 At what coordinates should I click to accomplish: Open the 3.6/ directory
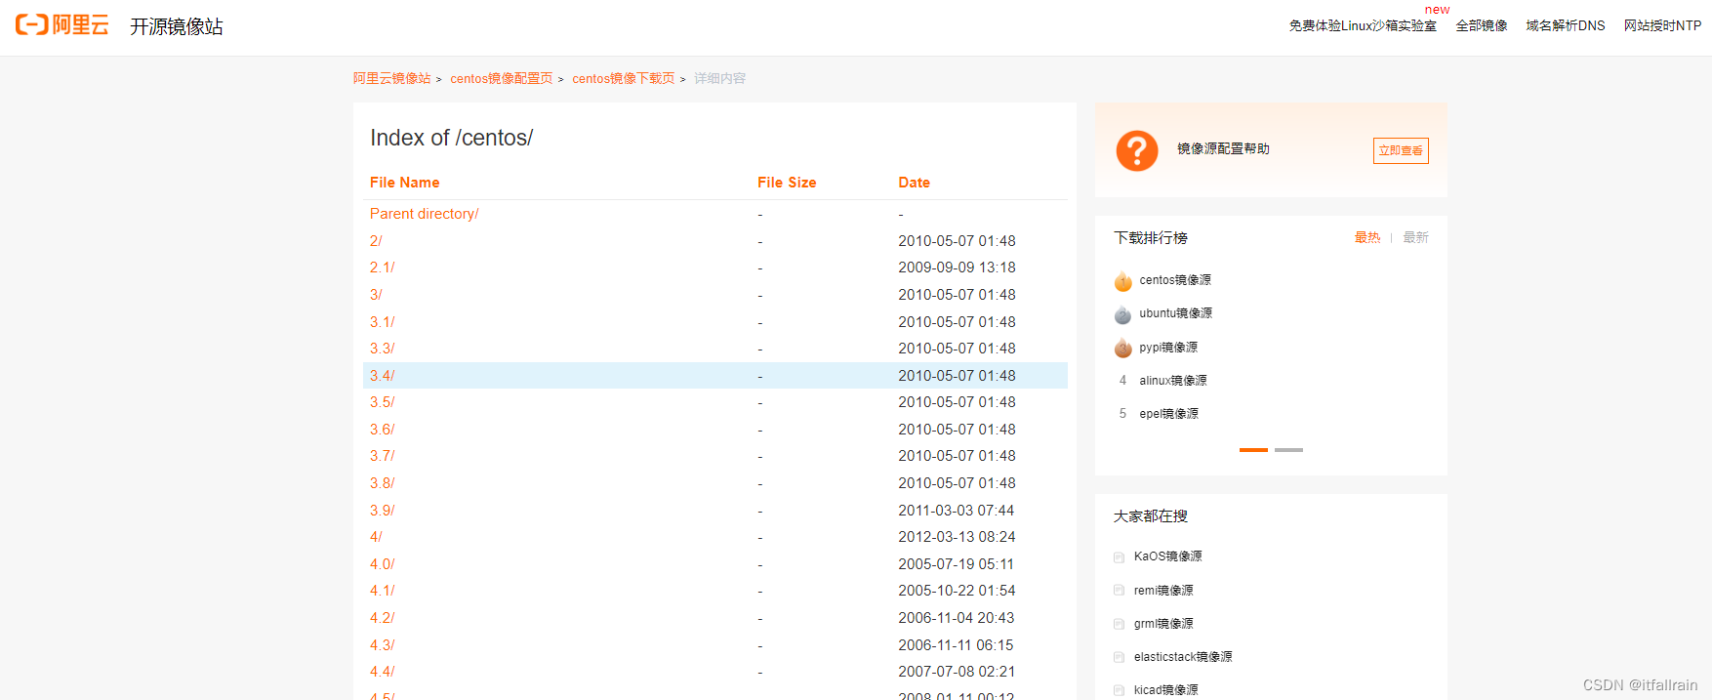click(382, 430)
